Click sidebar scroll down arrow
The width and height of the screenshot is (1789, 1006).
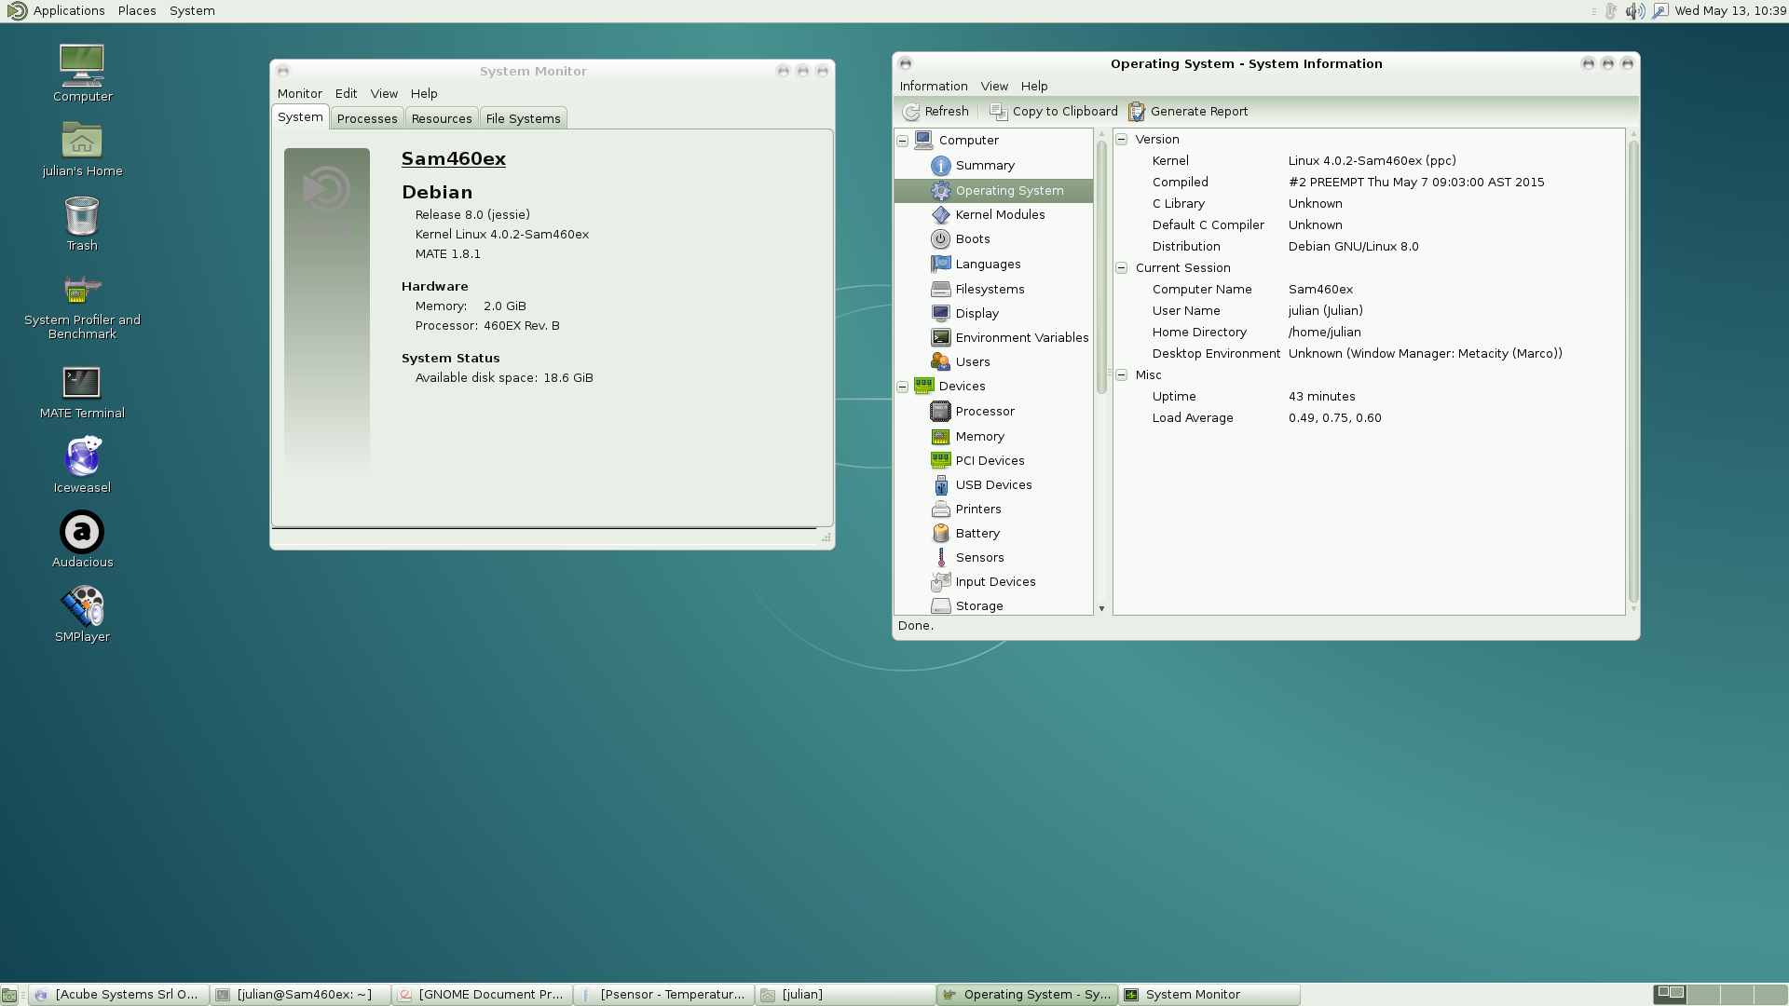point(1101,609)
